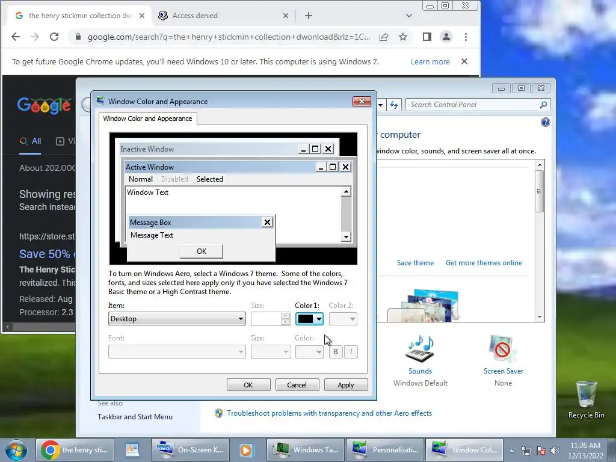Open the Control Panel help icon

click(545, 122)
